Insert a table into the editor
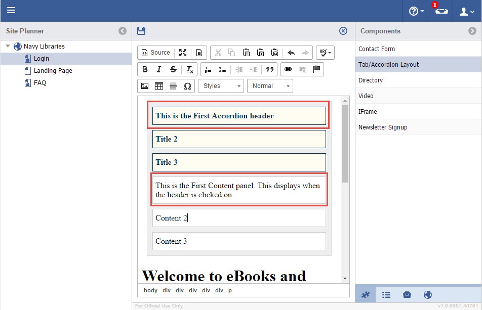The height and width of the screenshot is (310, 482). [x=159, y=86]
